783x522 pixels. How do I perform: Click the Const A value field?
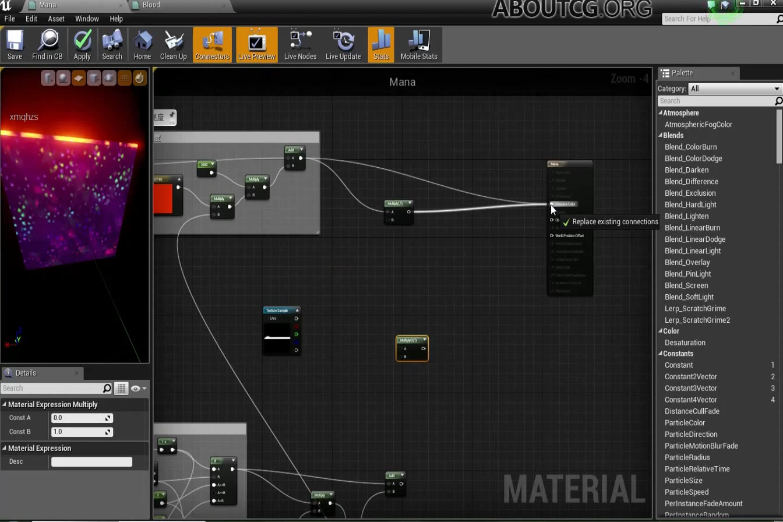82,418
